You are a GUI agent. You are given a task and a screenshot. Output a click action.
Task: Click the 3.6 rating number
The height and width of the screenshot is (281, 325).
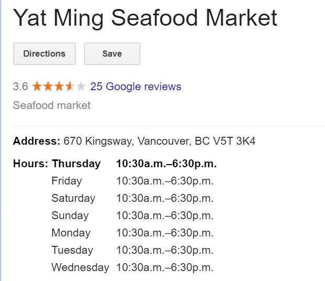point(20,87)
